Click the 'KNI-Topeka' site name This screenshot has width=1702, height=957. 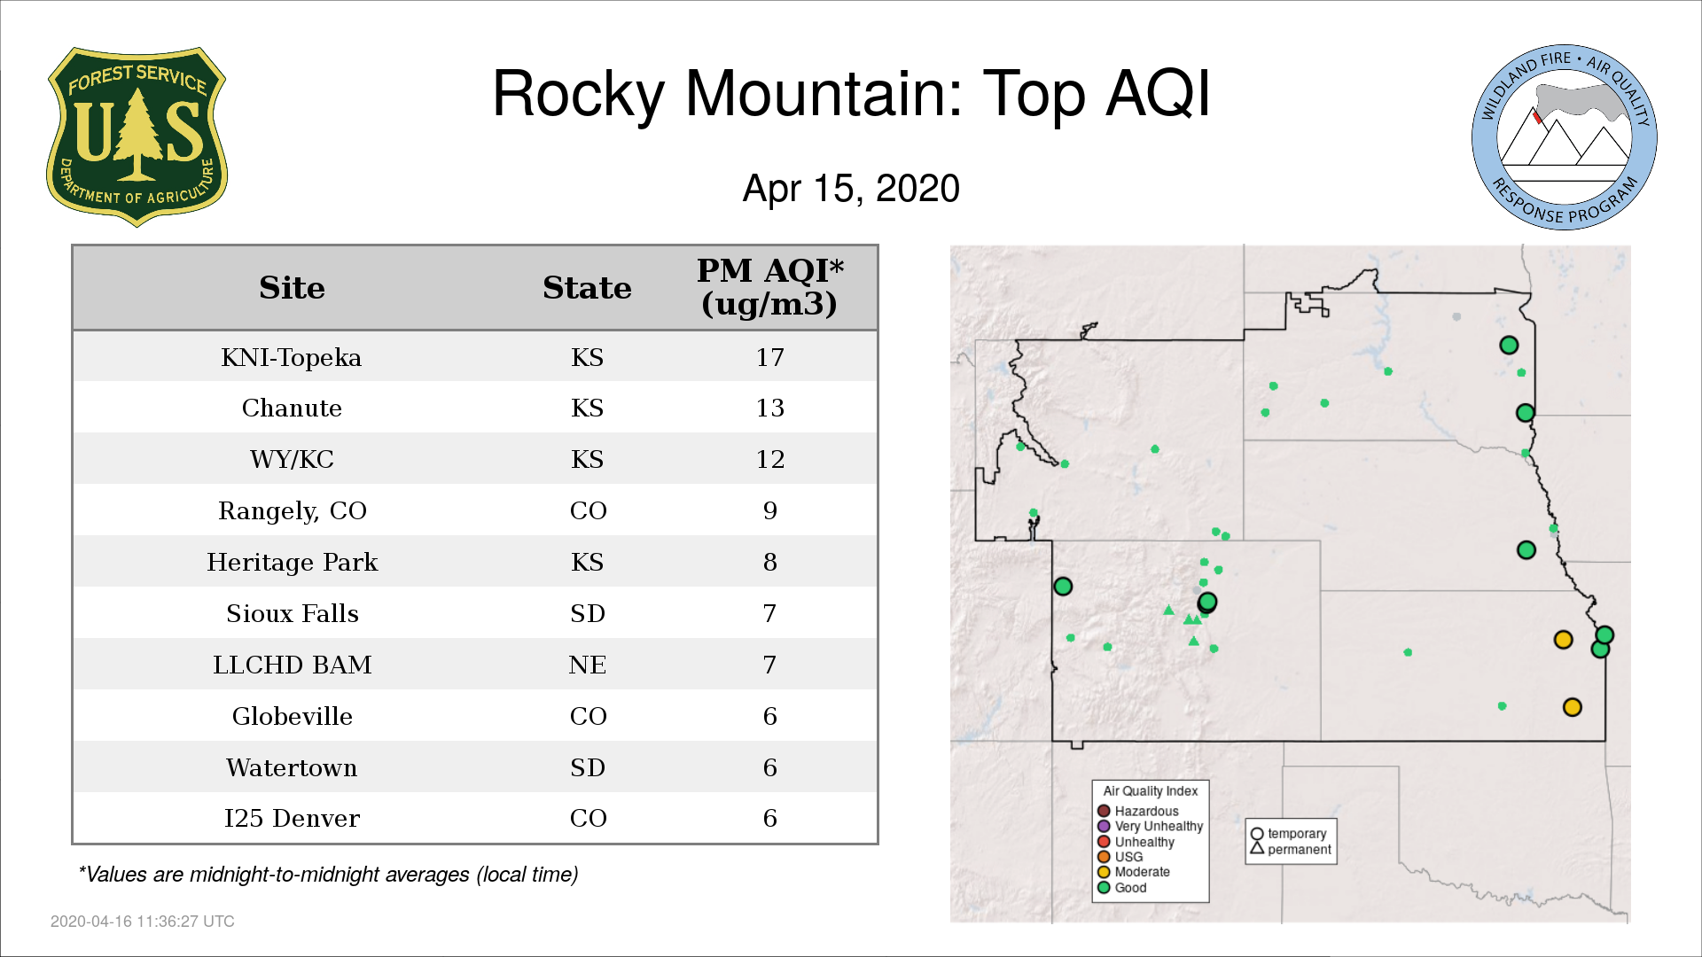[x=292, y=357]
